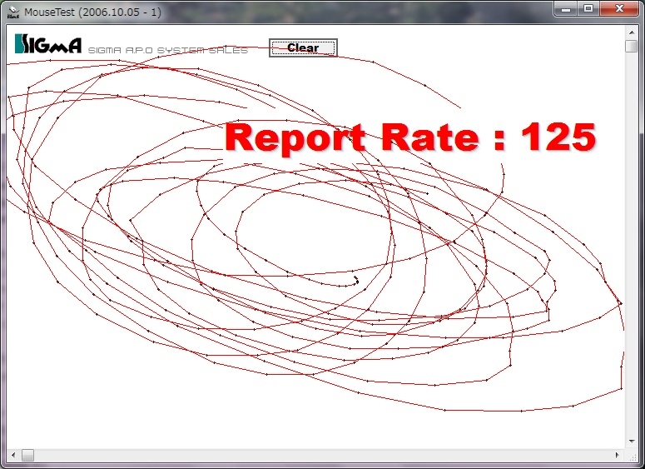Image resolution: width=645 pixels, height=469 pixels.
Task: Click the empty horizontal scrollbar track
Action: 333,455
